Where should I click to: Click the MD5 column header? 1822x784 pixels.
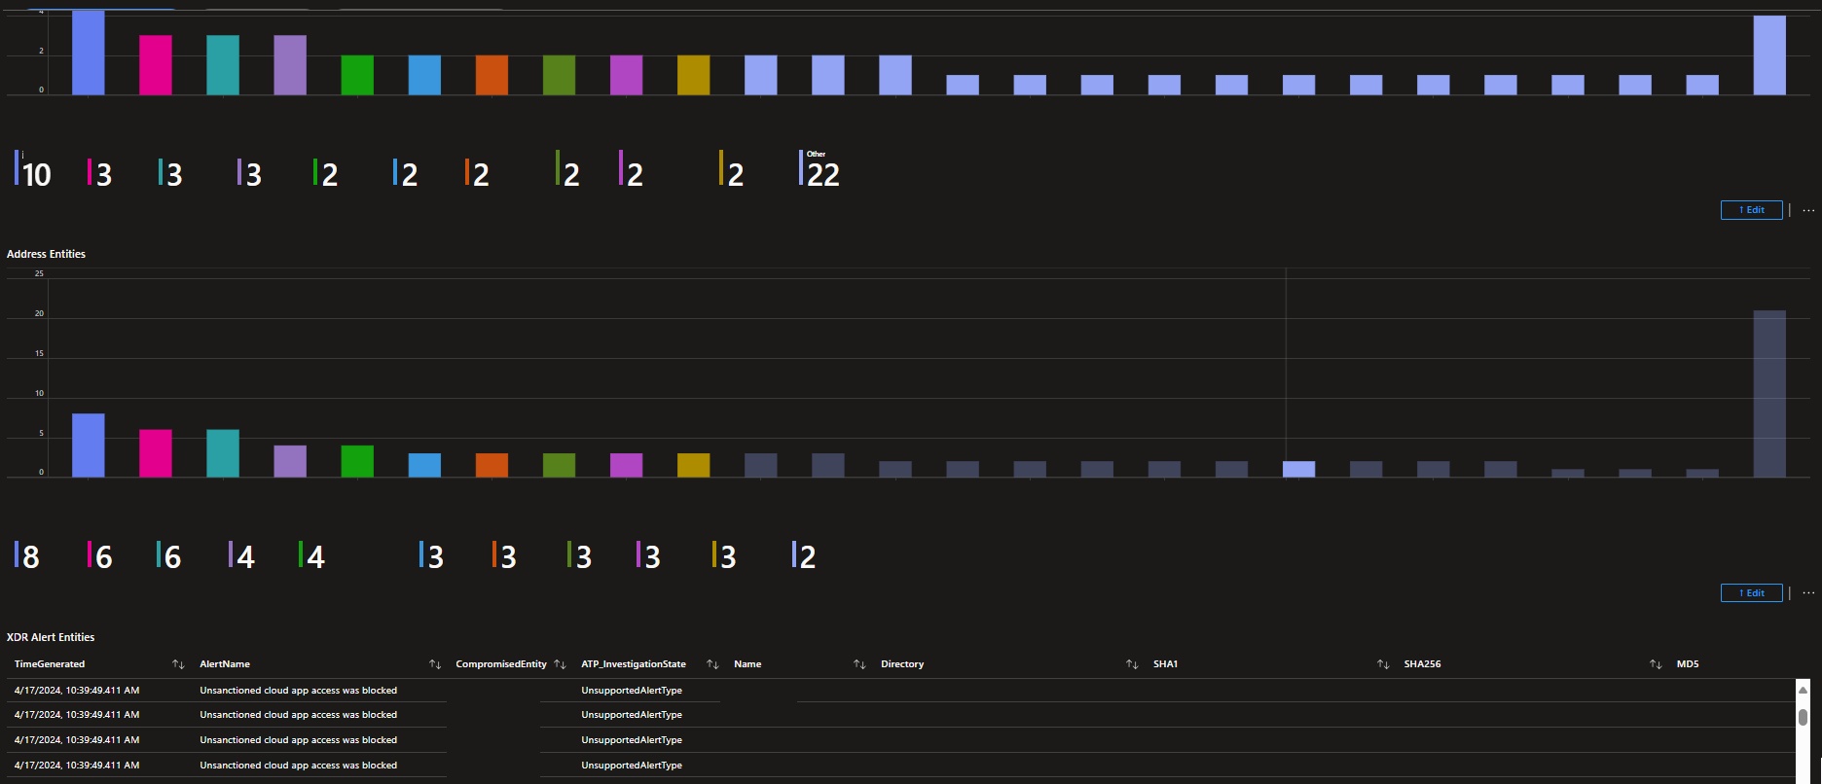click(1688, 664)
